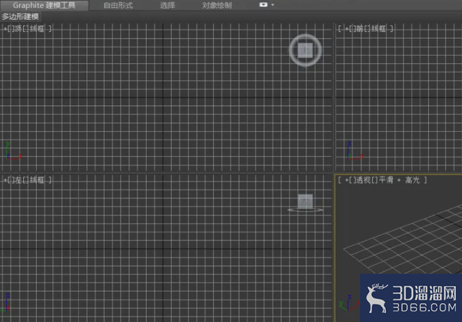Click the ViewCube compass ring in 左 viewport
Viewport: 462px width, 322px height.
(x=305, y=210)
